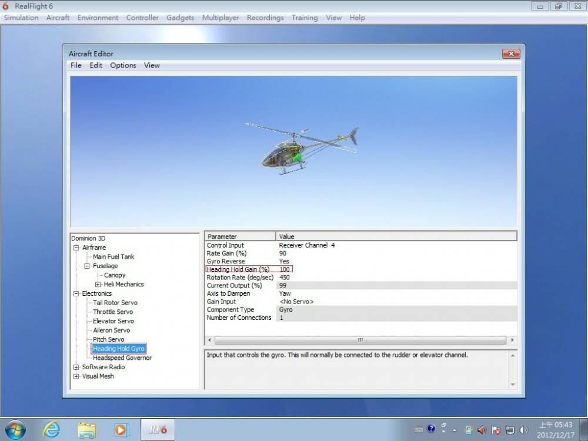Show hidden system tray icons
Image resolution: width=588 pixels, height=441 pixels.
[x=455, y=430]
